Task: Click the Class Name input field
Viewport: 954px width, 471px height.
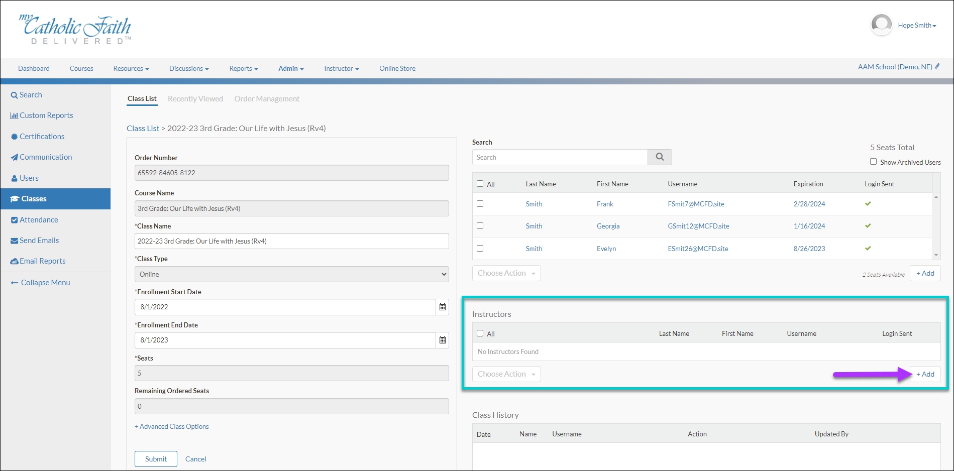Action: coord(292,241)
